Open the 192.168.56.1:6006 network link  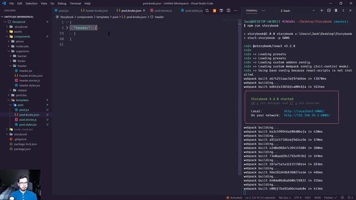(x=306, y=115)
